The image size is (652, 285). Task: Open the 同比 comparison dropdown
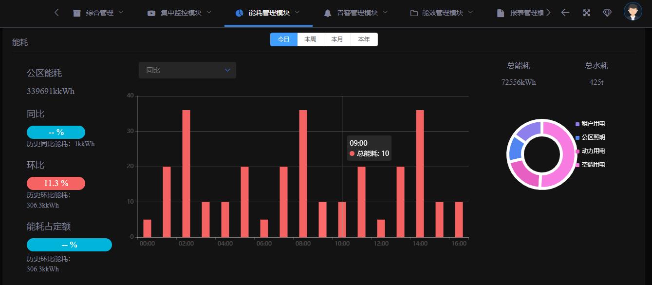click(x=187, y=70)
